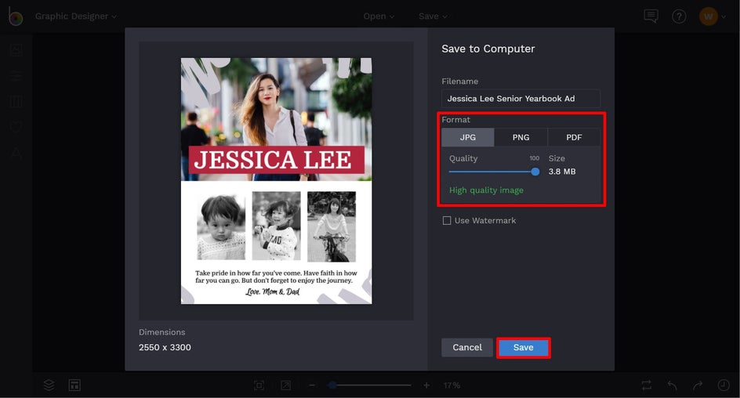The image size is (740, 398).
Task: Expand the chevron beside the user avatar
Action: click(x=724, y=17)
